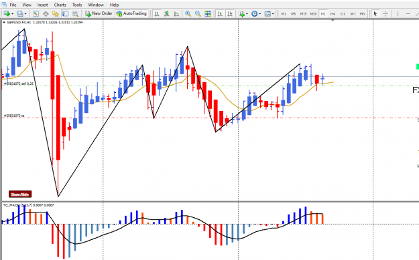Open the Tools menu
Screen dimensions: 419x260
tap(77, 5)
